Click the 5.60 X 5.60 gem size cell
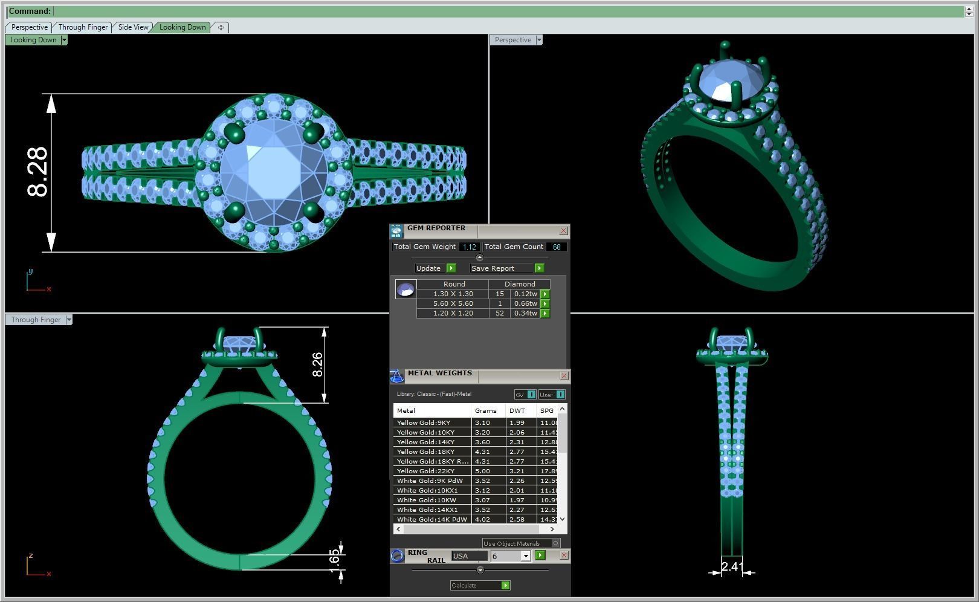979x602 pixels. pos(453,303)
